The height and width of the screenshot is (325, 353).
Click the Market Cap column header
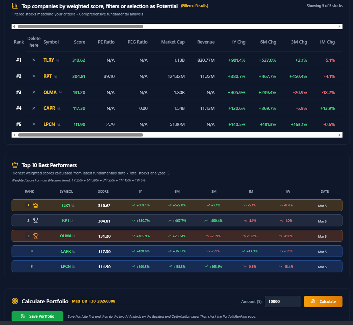click(x=173, y=42)
